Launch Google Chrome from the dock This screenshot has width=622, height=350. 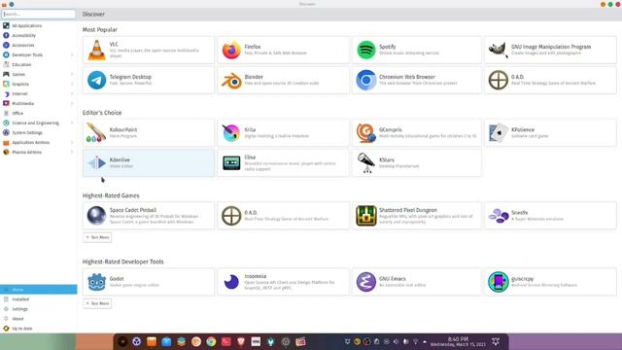coord(211,341)
